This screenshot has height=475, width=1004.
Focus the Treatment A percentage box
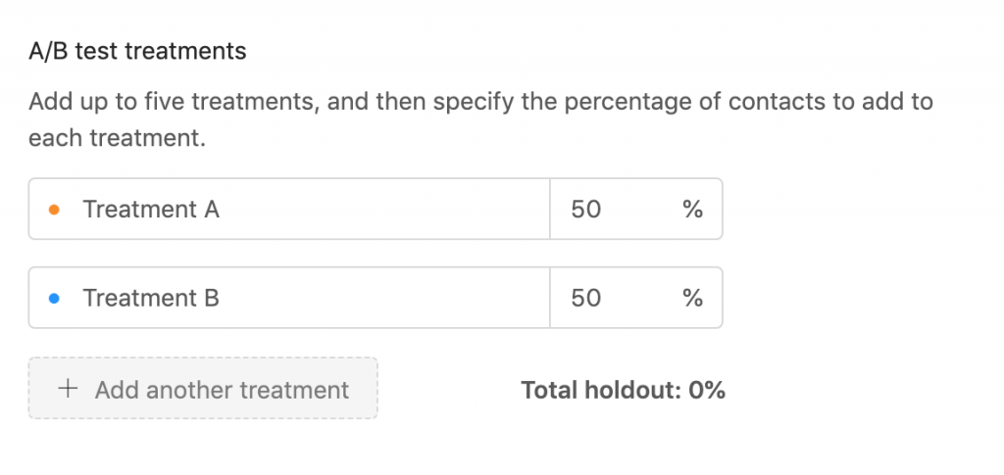pyautogui.click(x=636, y=209)
